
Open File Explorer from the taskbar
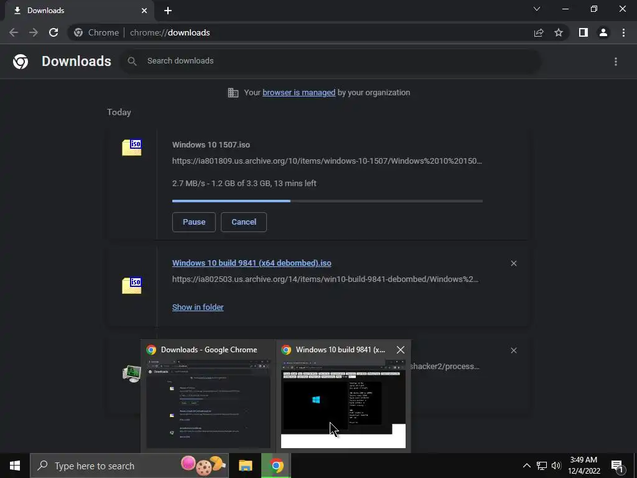click(245, 466)
